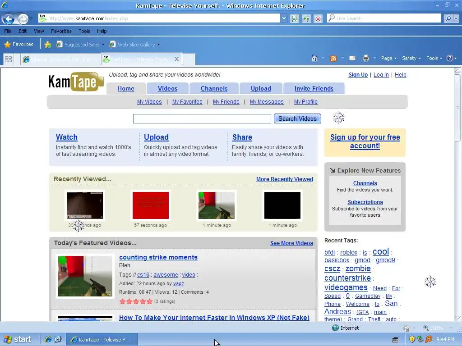Open the Windows start button
Viewport: 462px width, 346px height.
(x=18, y=339)
